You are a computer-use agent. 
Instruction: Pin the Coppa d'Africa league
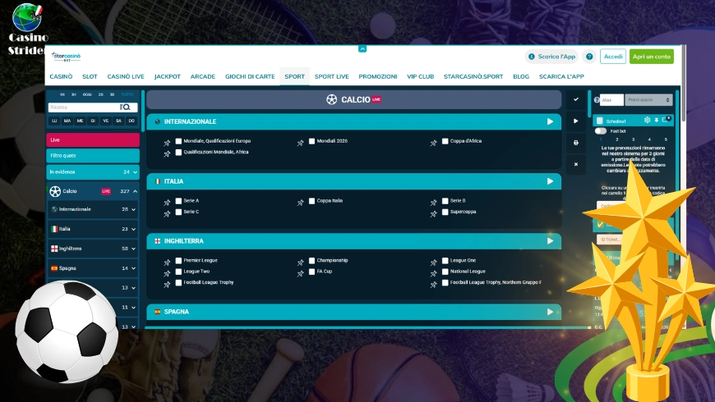(x=433, y=143)
